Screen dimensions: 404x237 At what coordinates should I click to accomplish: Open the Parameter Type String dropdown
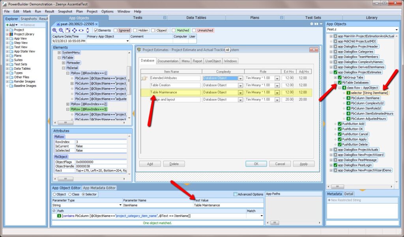[x=120, y=205]
